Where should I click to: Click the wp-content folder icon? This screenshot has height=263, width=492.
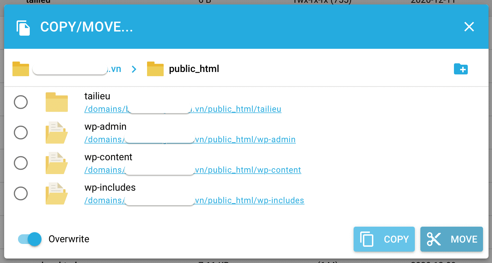56,163
